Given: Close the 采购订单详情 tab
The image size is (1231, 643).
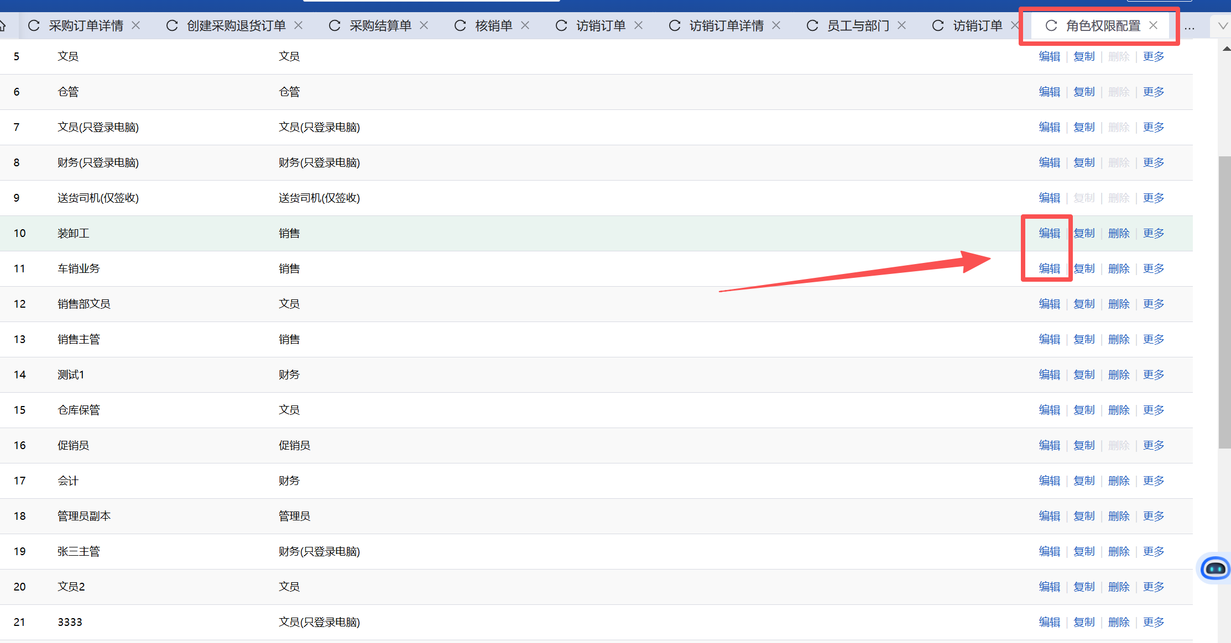Looking at the screenshot, I should 136,25.
